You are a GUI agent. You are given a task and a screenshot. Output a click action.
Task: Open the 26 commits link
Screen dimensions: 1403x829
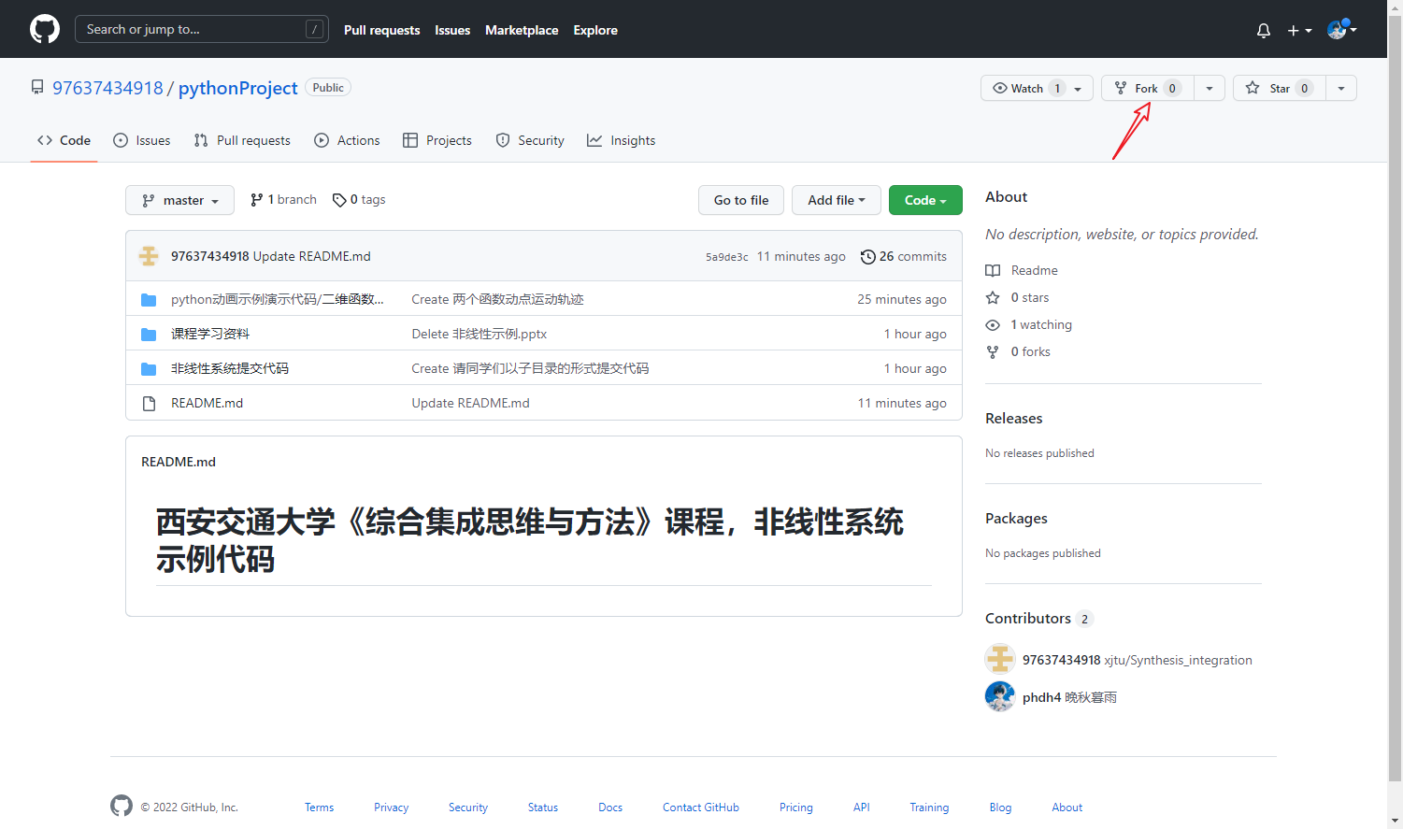point(904,256)
